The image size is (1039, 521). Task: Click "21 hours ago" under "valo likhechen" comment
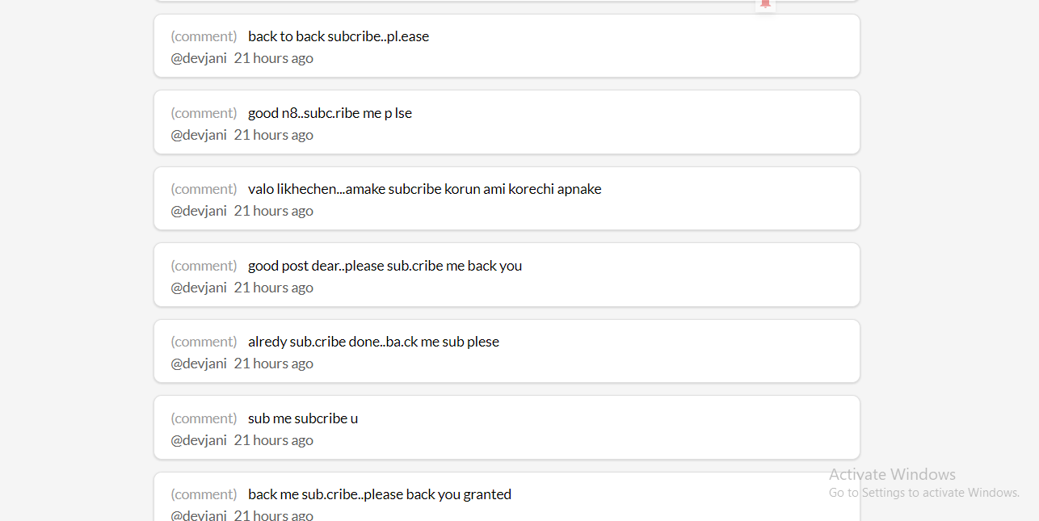(274, 211)
